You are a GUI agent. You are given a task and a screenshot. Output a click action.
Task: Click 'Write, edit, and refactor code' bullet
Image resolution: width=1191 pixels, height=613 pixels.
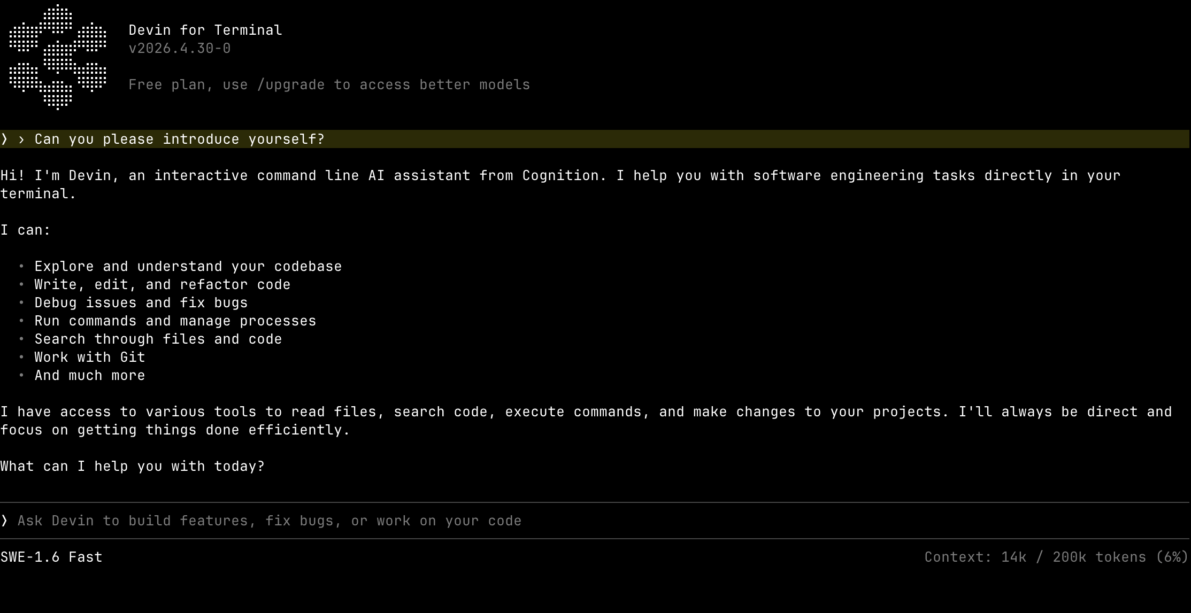tap(163, 284)
